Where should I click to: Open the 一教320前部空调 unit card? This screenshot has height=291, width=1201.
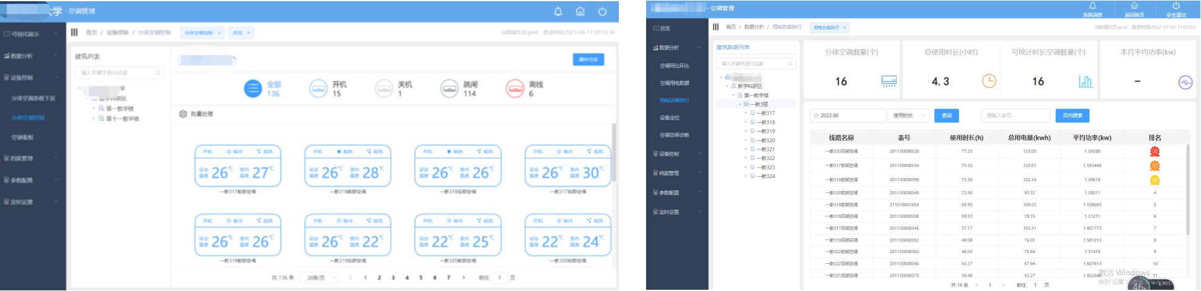(x=458, y=236)
